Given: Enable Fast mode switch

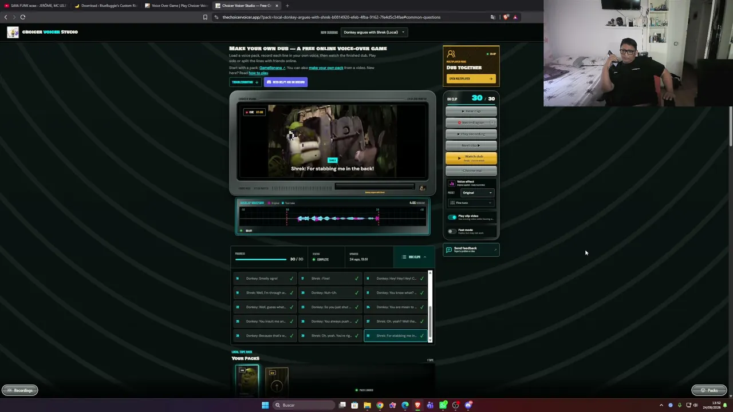Looking at the screenshot, I should coord(452,231).
